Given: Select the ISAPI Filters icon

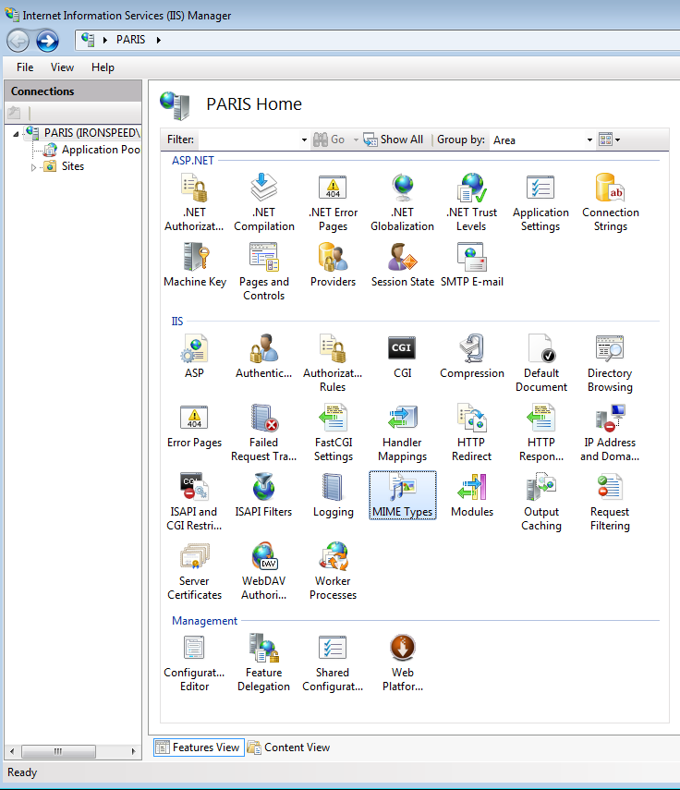Looking at the screenshot, I should (x=263, y=494).
